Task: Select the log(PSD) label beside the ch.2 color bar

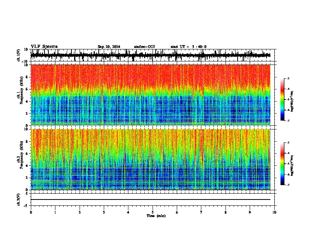Action: click(x=292, y=165)
